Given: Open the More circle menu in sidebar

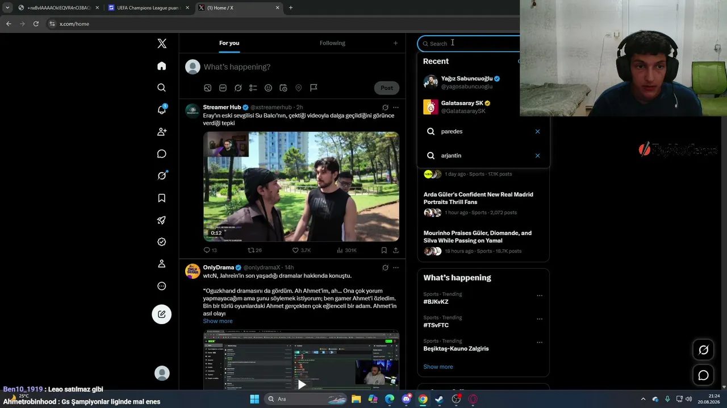Looking at the screenshot, I should coord(162,286).
